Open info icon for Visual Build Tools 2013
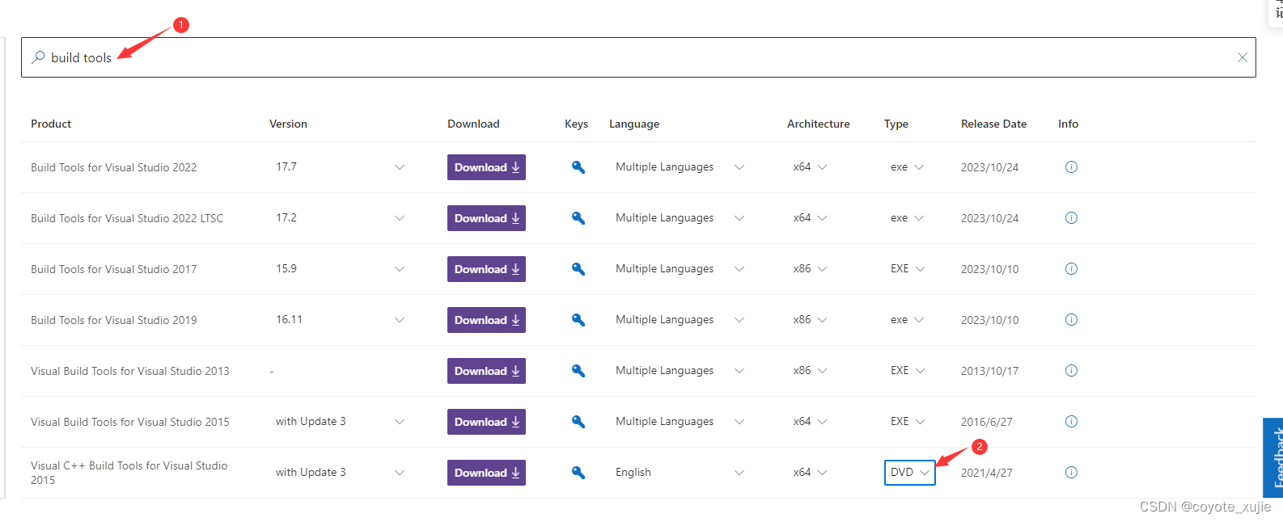Viewport: 1283px width, 522px height. pyautogui.click(x=1071, y=371)
